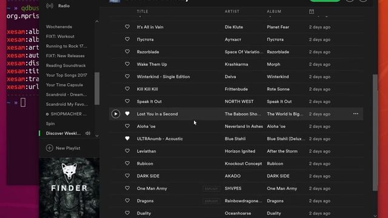
Task: Save Wake Them Up to liked songs
Action: [127, 64]
